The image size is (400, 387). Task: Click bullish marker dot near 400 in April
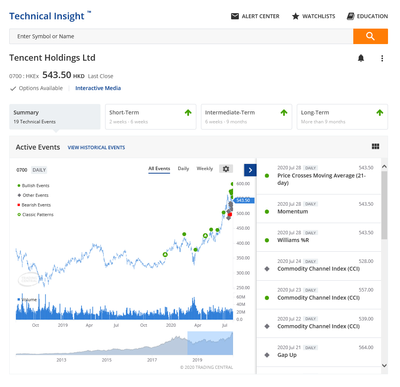pyautogui.click(x=196, y=250)
